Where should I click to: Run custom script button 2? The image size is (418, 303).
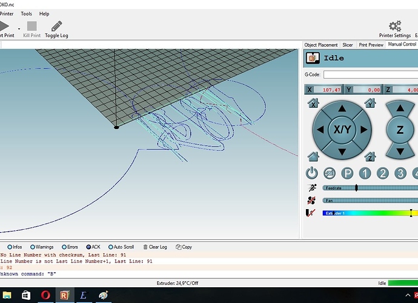[382, 173]
